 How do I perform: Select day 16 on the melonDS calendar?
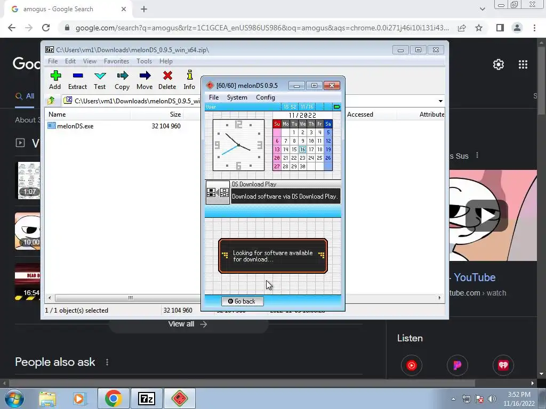pos(303,150)
